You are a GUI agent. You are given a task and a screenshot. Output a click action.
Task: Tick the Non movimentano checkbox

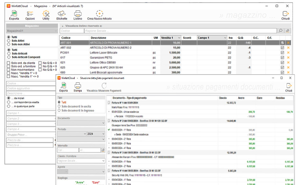pyautogui.click(x=8, y=70)
